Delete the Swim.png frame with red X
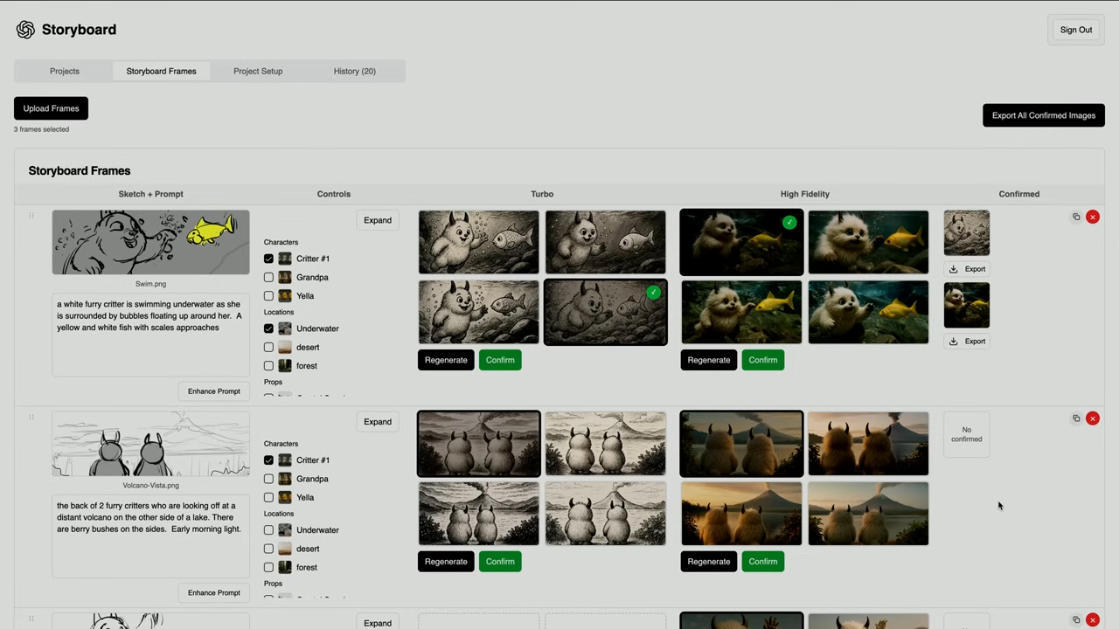The height and width of the screenshot is (629, 1119). click(x=1093, y=217)
